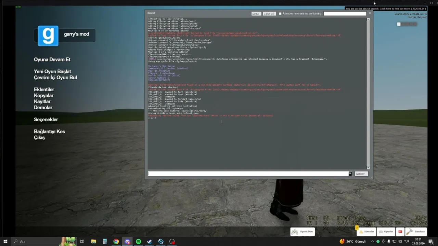Image resolution: width=438 pixels, height=246 pixels.
Task: Open Task View on the taskbar
Action: [82, 242]
